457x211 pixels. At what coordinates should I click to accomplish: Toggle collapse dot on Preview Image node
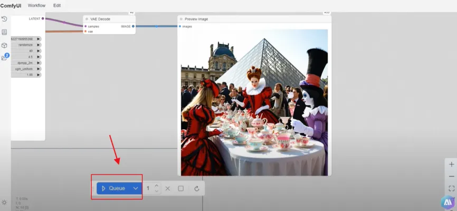[181, 19]
